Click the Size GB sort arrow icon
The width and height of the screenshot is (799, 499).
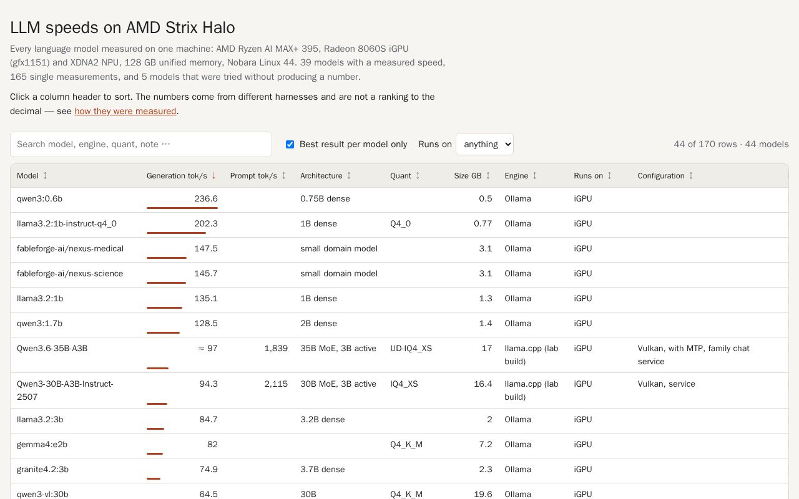(x=488, y=176)
